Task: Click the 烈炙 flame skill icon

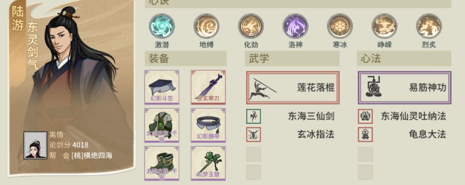Action: point(429,26)
